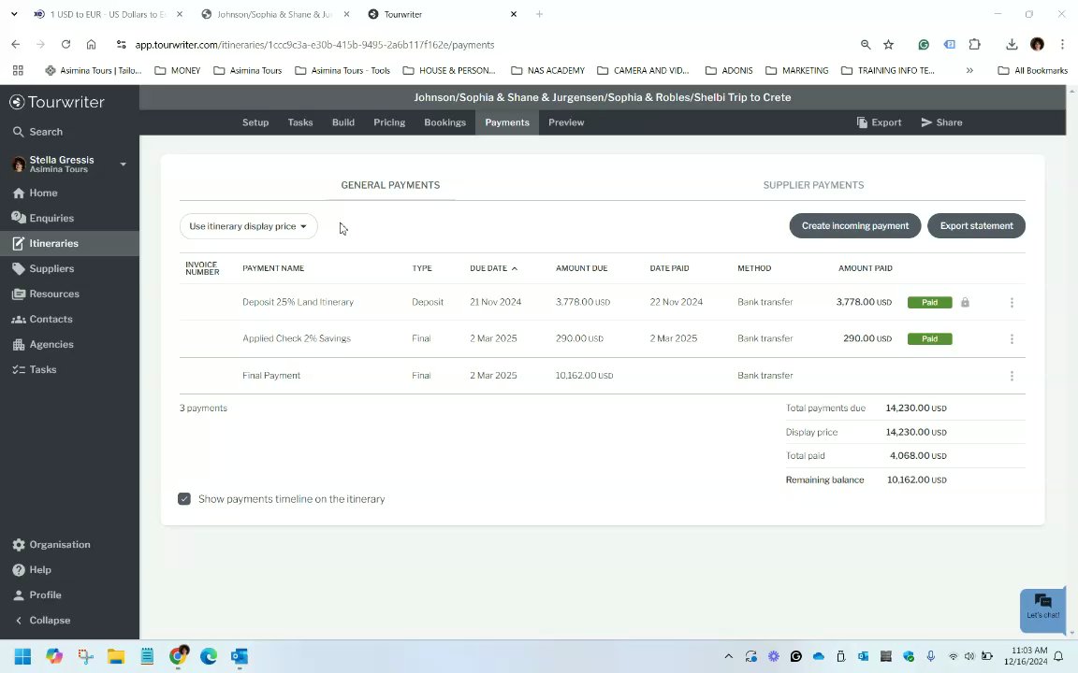Click Paid badge on Applied Check row
Viewport: 1078px width, 673px height.
click(x=929, y=338)
